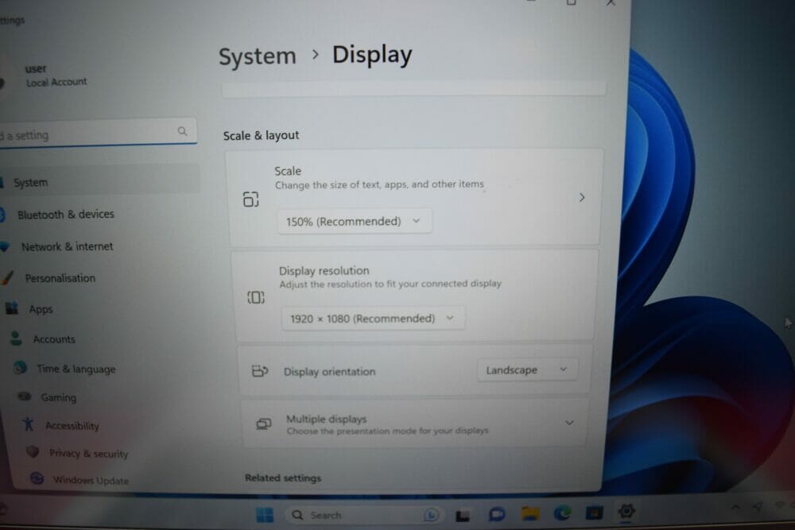Click the Display resolution icon

pyautogui.click(x=256, y=297)
